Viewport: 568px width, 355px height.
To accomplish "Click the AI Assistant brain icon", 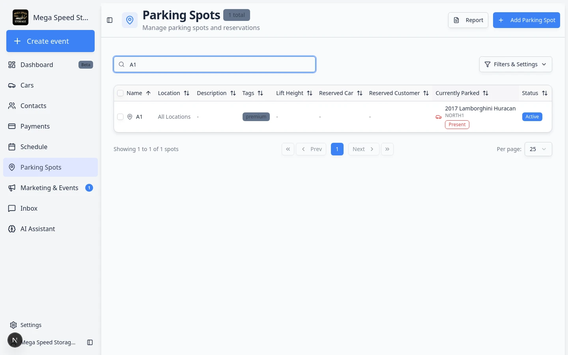I will 12,229.
